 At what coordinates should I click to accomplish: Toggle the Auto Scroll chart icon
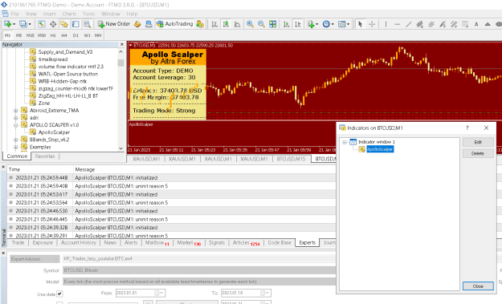tap(286, 24)
